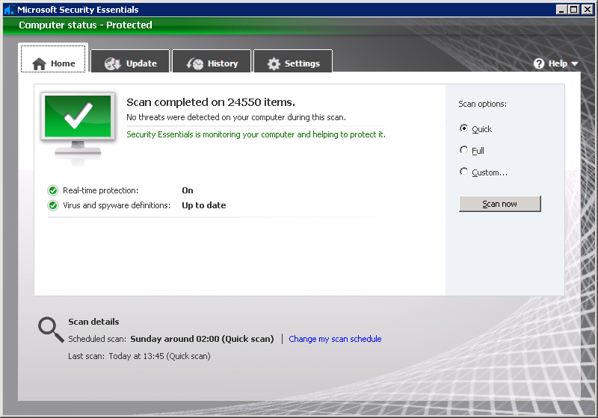Click the gear icon on Settings tab

click(x=274, y=63)
